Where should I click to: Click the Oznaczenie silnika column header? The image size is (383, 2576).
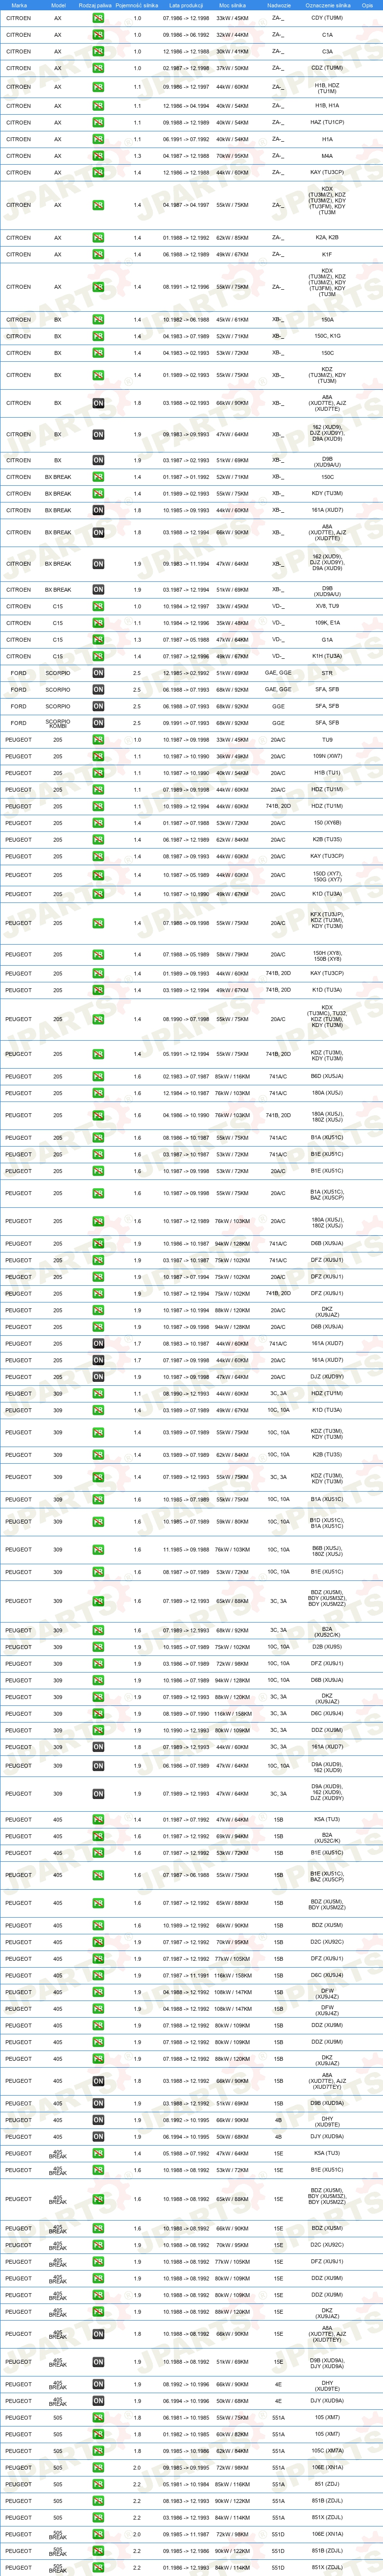(327, 5)
